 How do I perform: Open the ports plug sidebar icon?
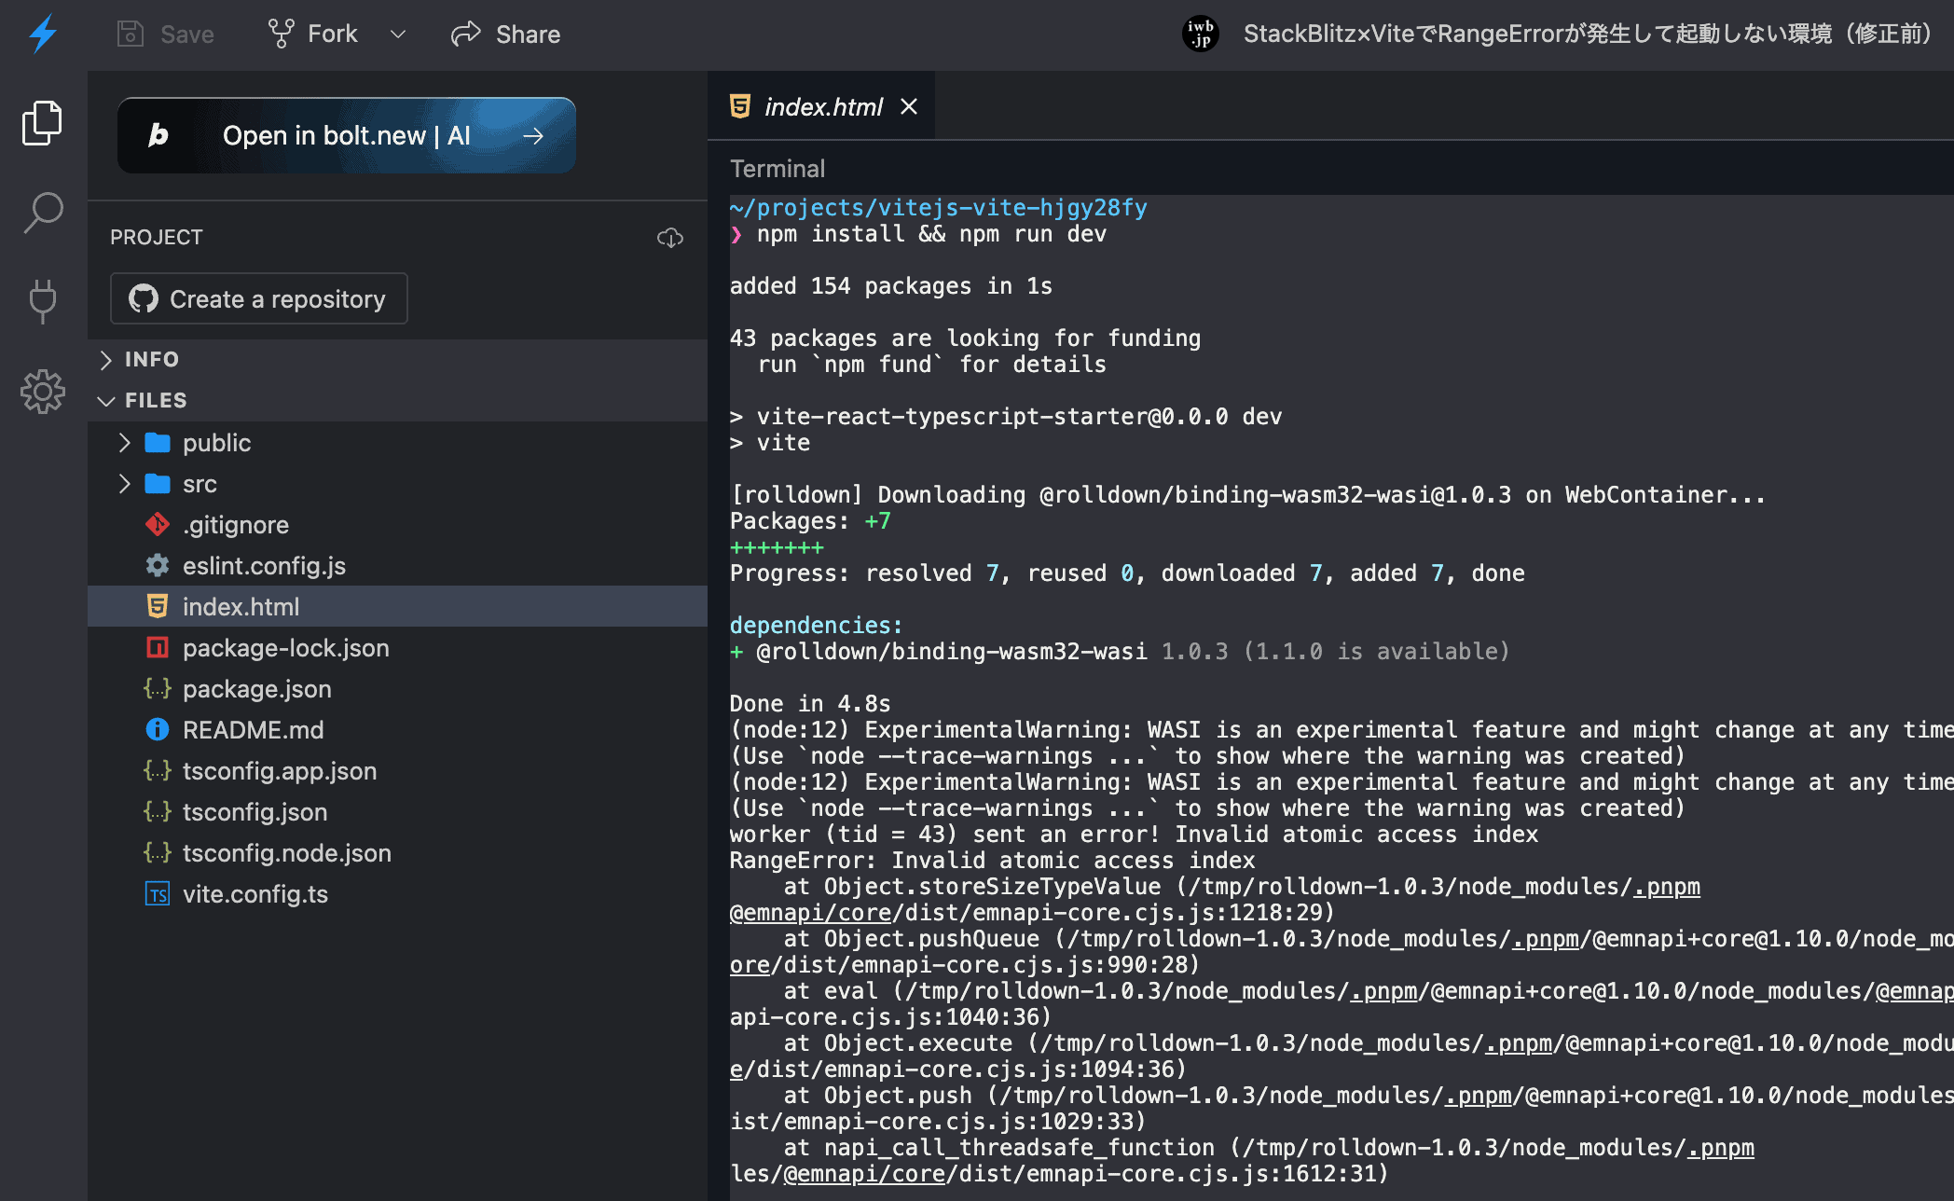pos(43,301)
